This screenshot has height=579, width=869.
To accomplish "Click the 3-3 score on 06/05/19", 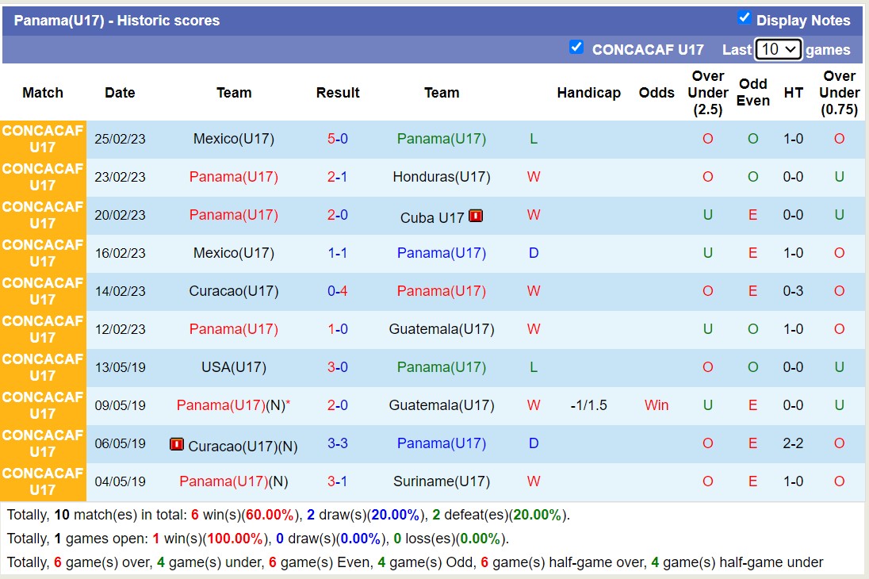I will [338, 443].
